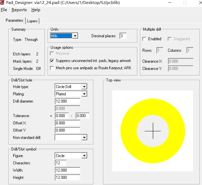Open the Reports menu
Image resolution: width=202 pixels, height=185 pixels.
click(19, 10)
